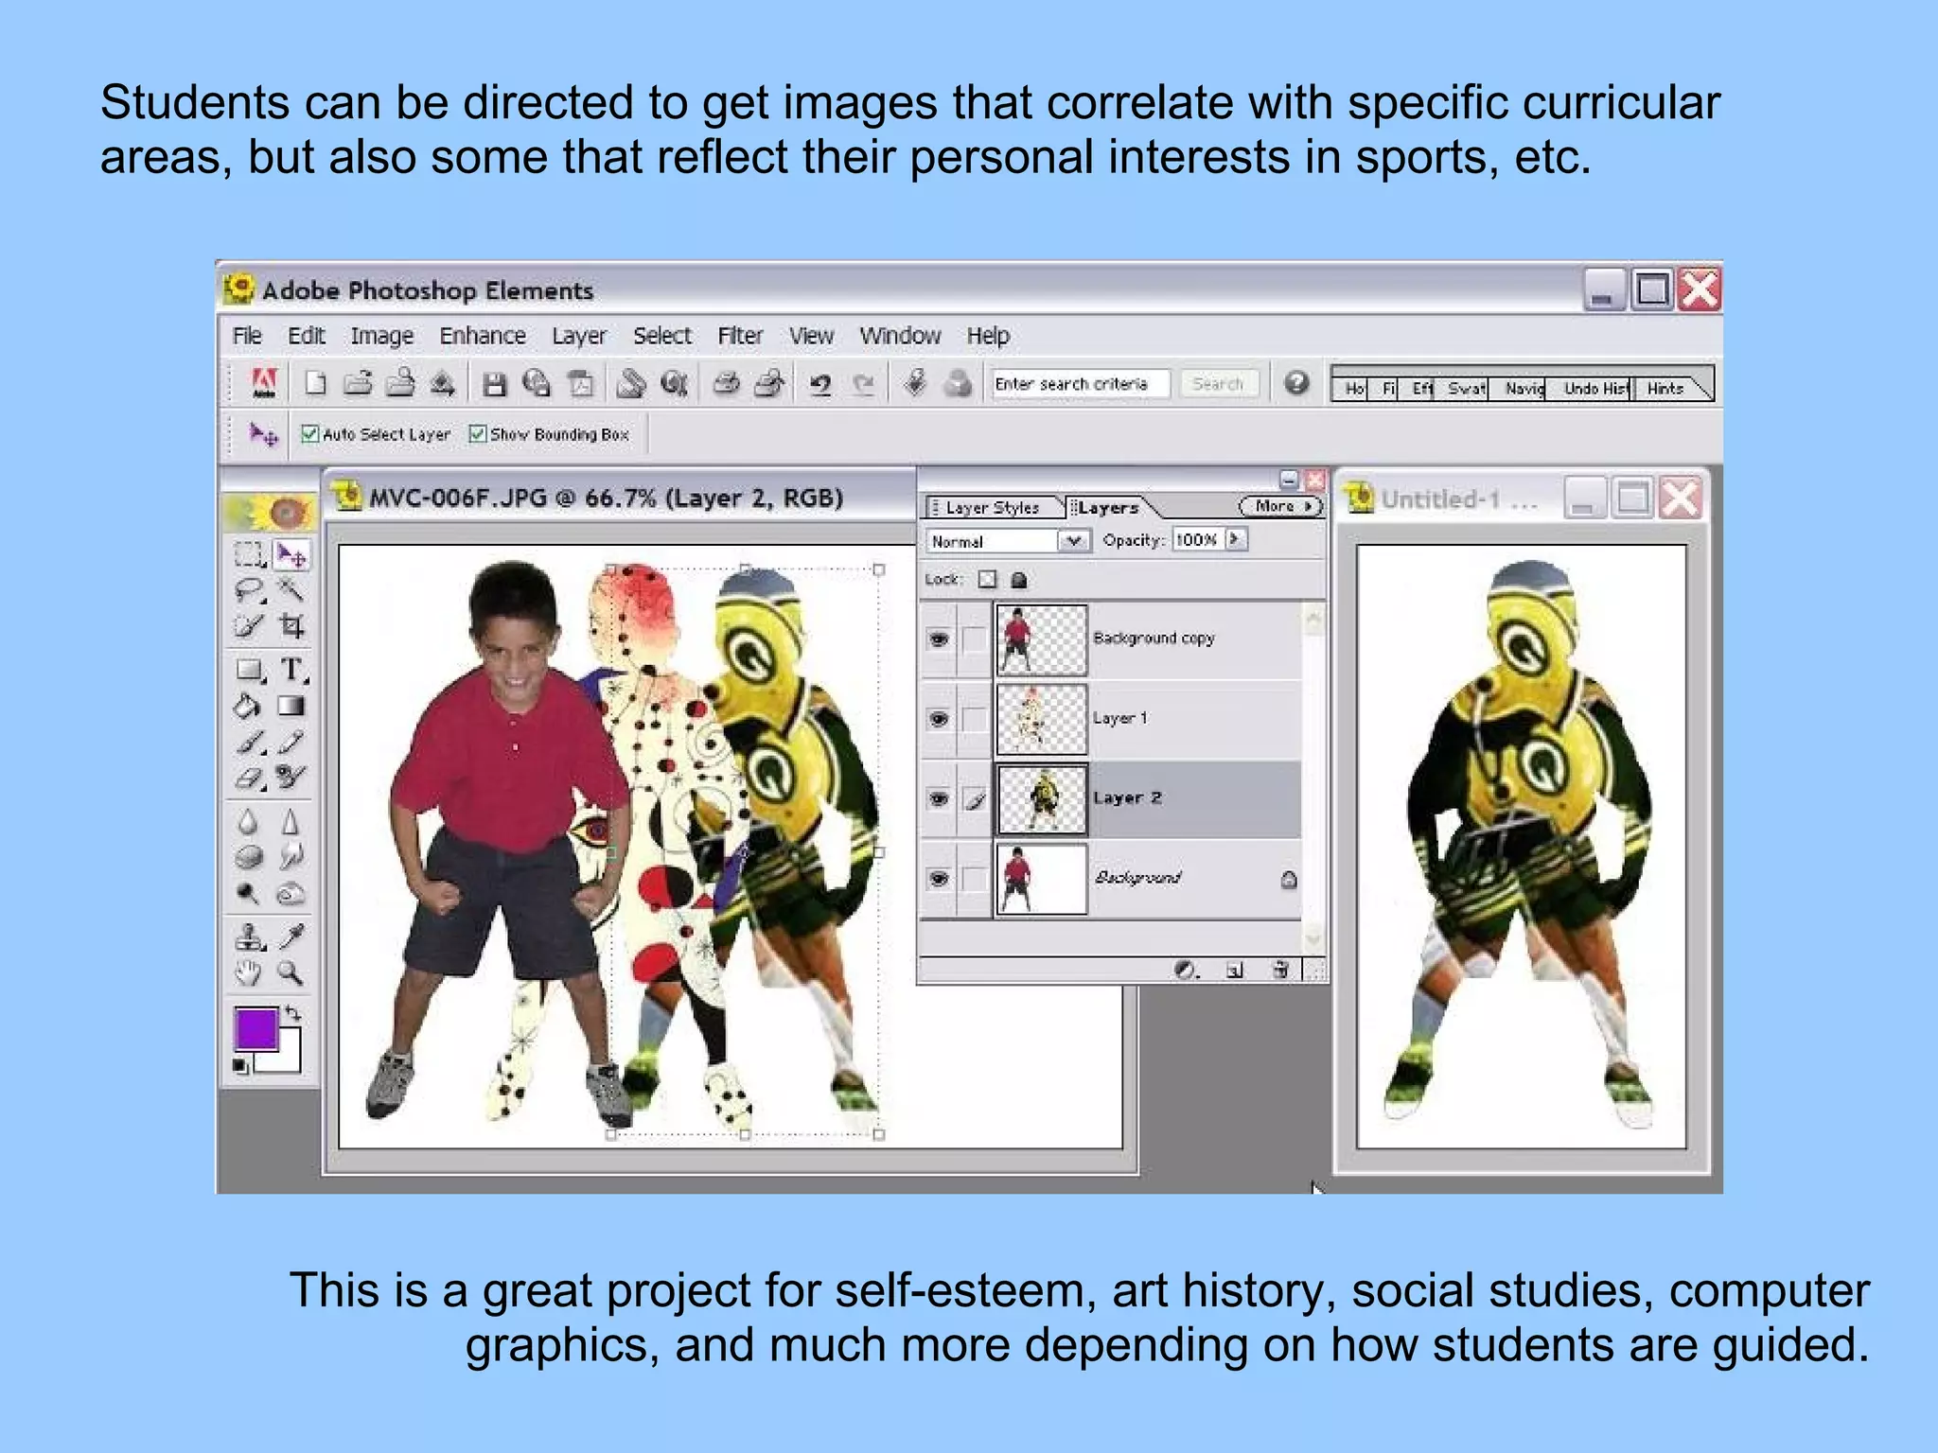Screen dimensions: 1938x1453
Task: Hide Layer 1 with eye icon
Action: (939, 719)
